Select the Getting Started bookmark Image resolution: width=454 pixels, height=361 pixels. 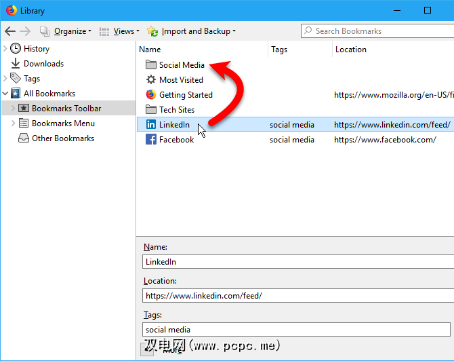(x=295, y=95)
